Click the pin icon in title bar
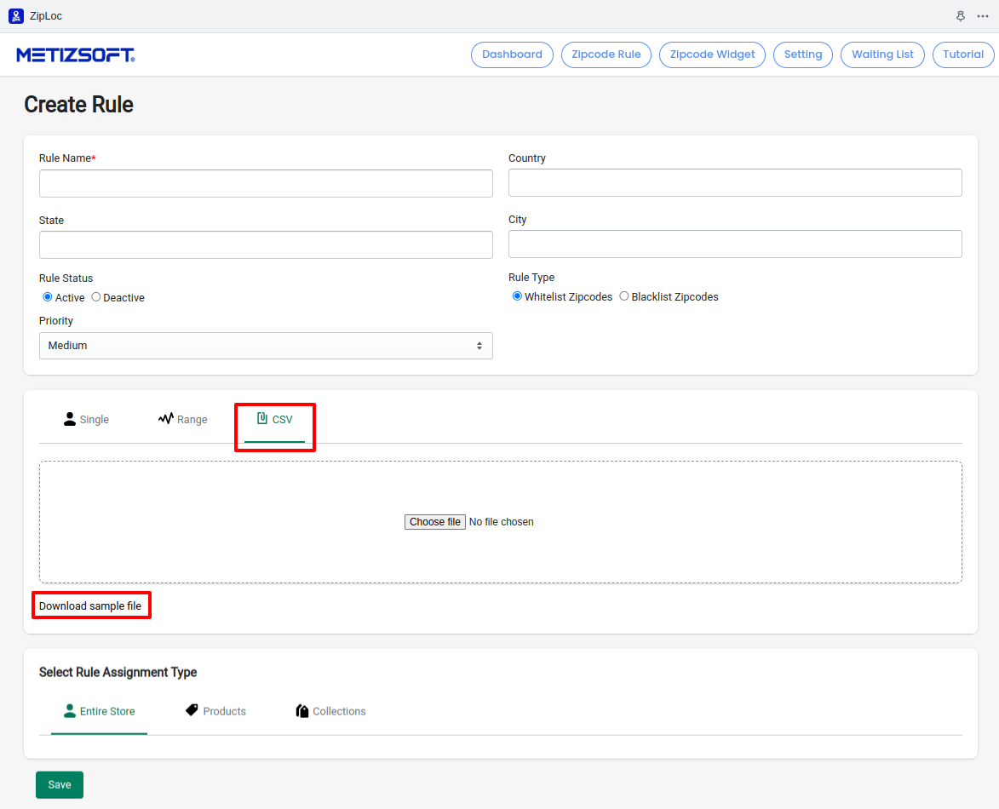 point(961,16)
